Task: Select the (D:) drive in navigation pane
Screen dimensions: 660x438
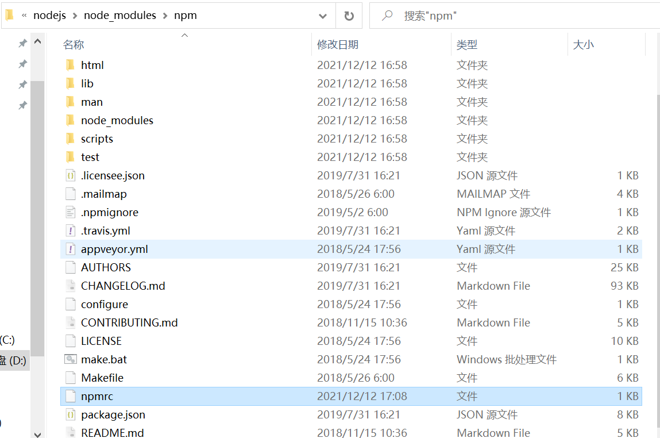Action: 15,360
